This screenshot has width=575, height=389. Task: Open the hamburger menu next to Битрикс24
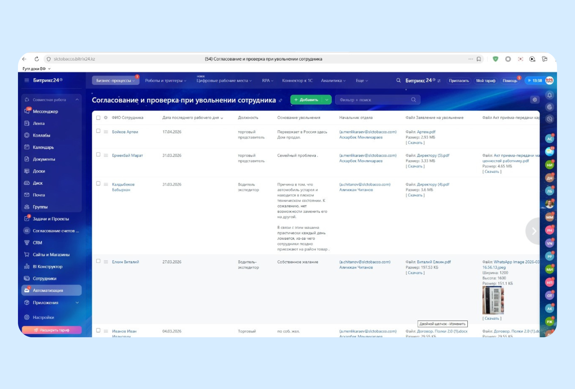pos(27,80)
